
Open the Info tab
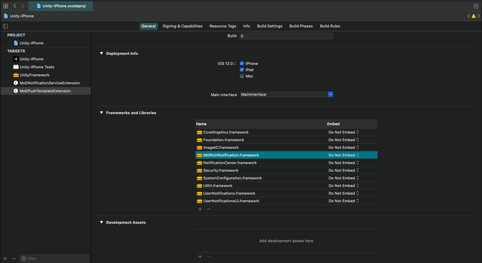pyautogui.click(x=247, y=26)
